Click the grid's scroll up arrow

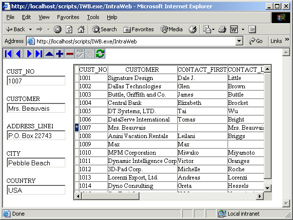coord(268,69)
